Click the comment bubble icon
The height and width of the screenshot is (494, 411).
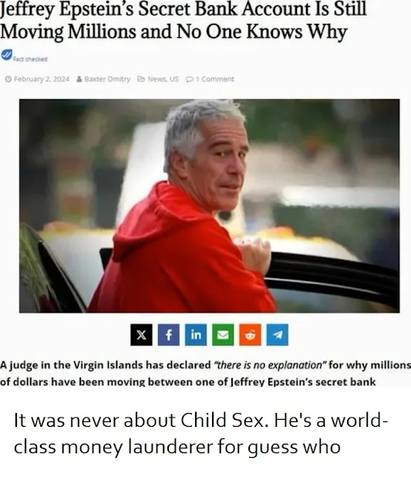[190, 79]
